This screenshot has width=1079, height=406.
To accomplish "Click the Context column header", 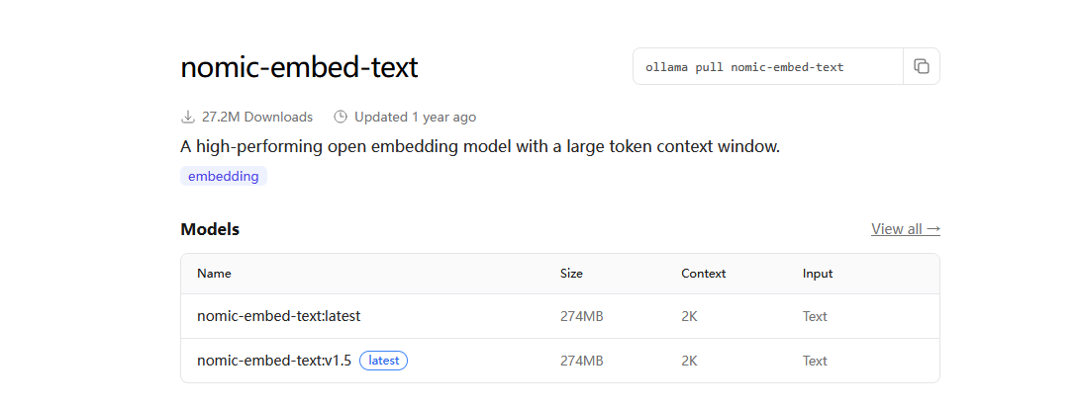I will pyautogui.click(x=703, y=274).
